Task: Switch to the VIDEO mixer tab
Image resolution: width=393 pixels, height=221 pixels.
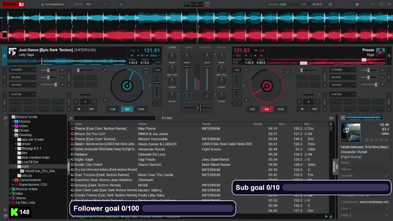Action: tap(189, 47)
